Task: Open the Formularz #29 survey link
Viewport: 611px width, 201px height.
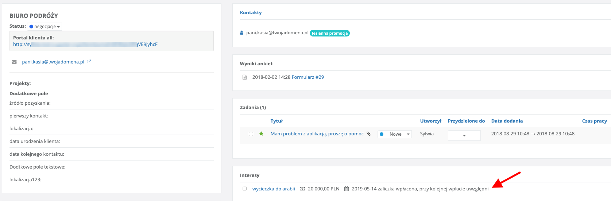Action: point(308,77)
